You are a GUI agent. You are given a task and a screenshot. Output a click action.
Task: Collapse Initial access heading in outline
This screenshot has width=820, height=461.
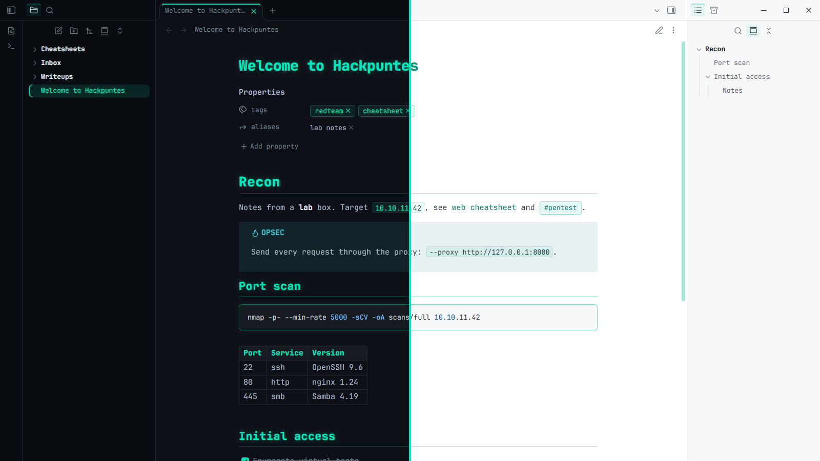pyautogui.click(x=708, y=77)
